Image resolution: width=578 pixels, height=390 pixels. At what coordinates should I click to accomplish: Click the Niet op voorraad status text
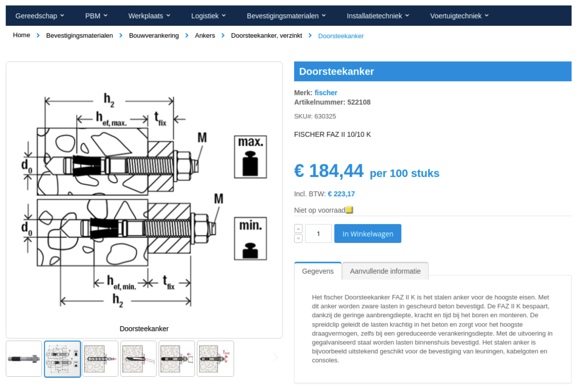319,210
